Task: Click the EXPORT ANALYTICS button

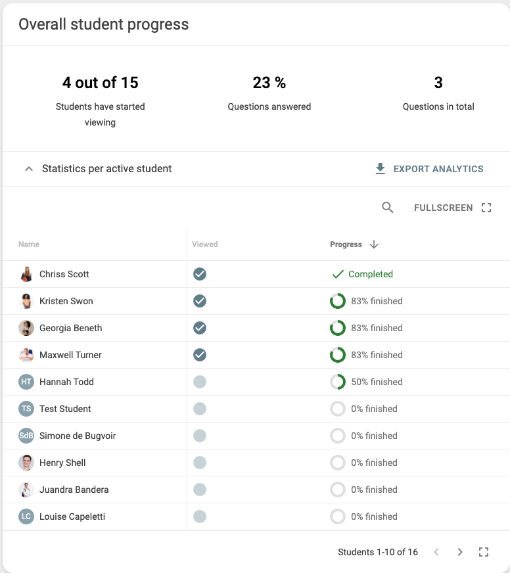Action: [438, 169]
